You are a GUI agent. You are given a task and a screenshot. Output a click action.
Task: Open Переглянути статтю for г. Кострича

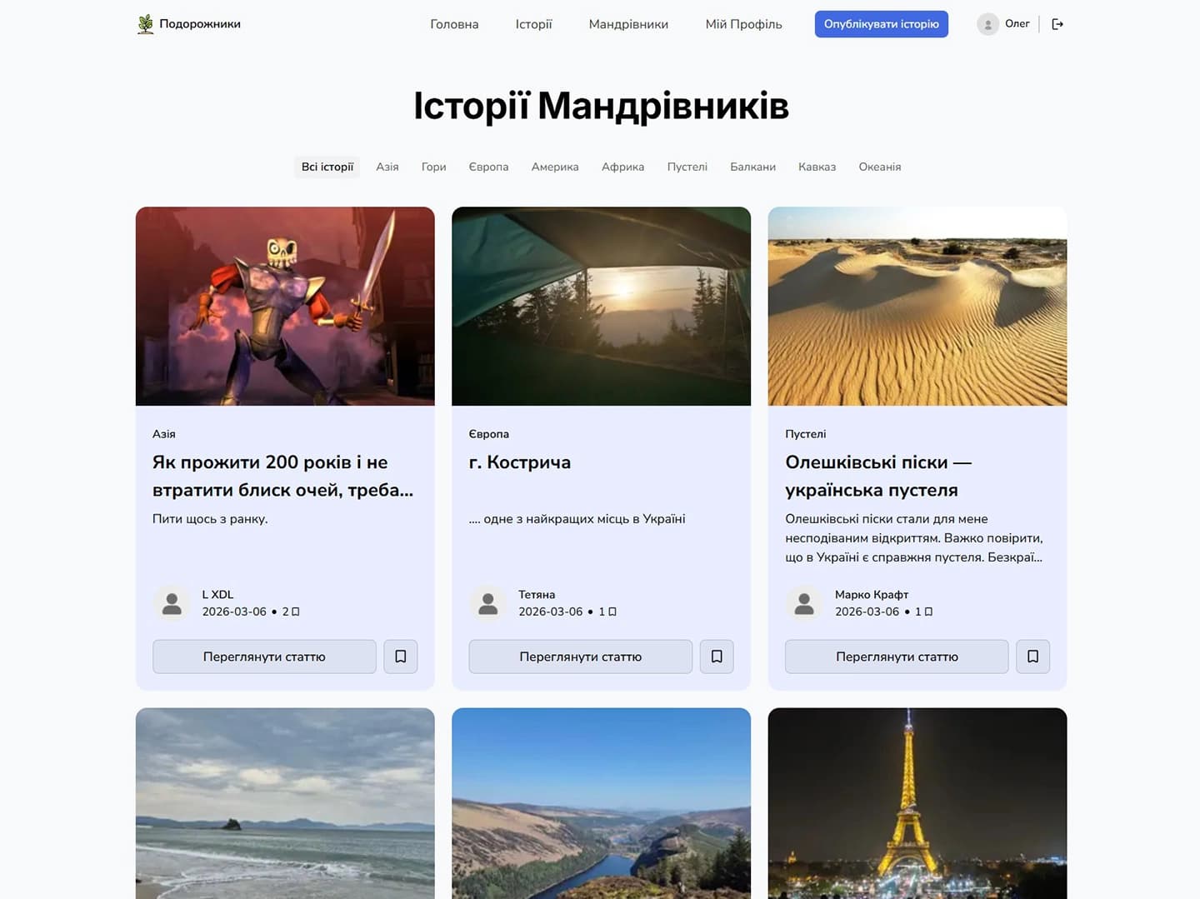pos(580,656)
